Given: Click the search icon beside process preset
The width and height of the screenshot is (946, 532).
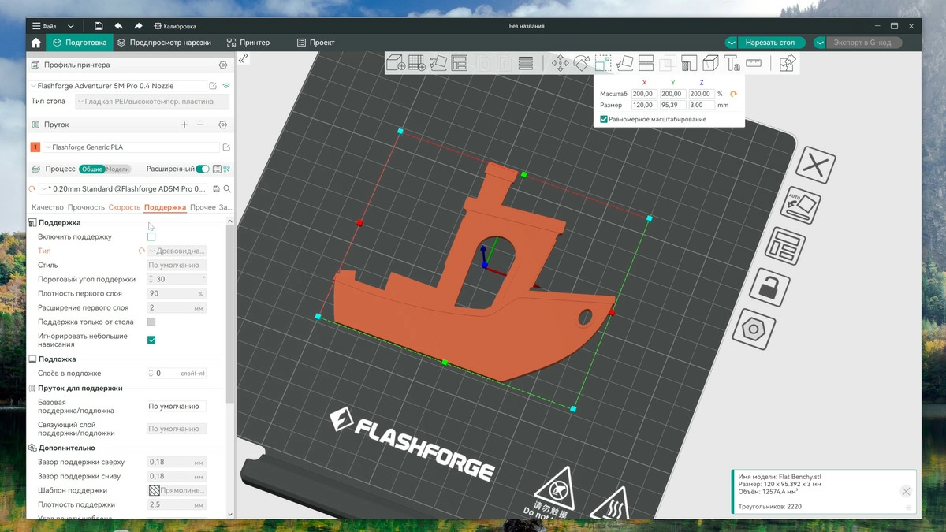Looking at the screenshot, I should [227, 189].
